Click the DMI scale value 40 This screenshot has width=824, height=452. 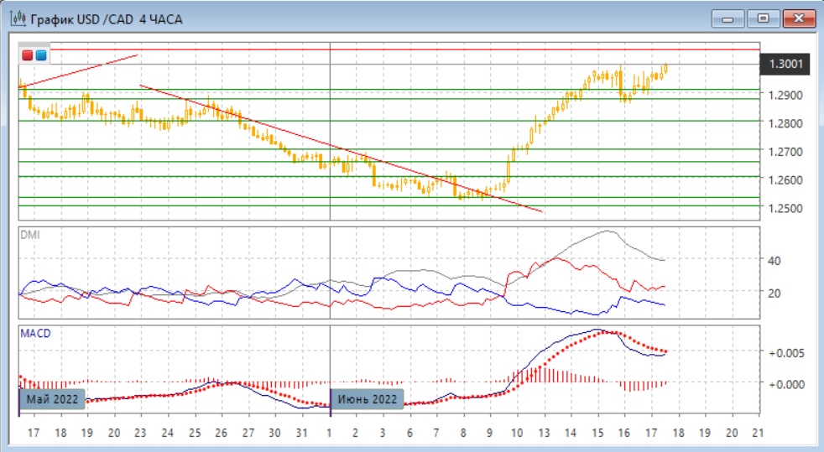(x=774, y=261)
